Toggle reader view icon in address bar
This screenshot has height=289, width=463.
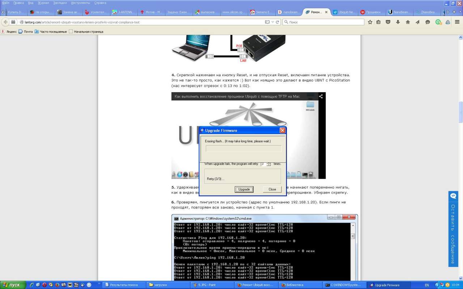[267, 22]
